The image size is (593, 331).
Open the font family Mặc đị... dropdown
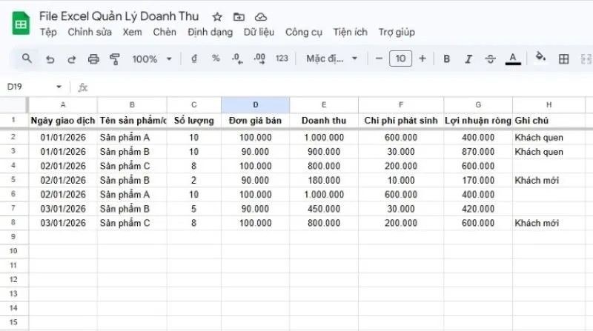point(331,58)
